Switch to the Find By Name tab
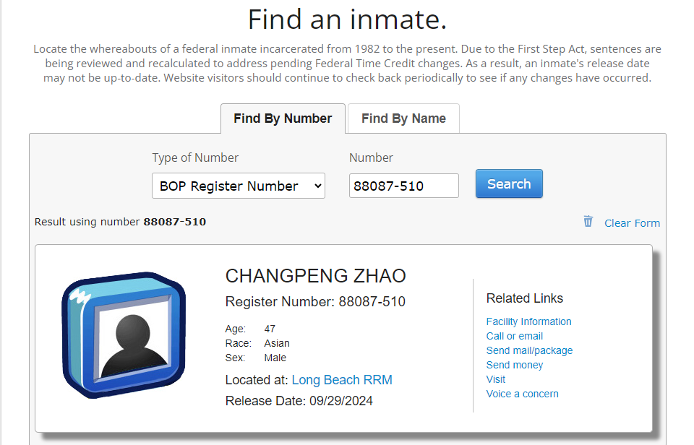 tap(403, 118)
